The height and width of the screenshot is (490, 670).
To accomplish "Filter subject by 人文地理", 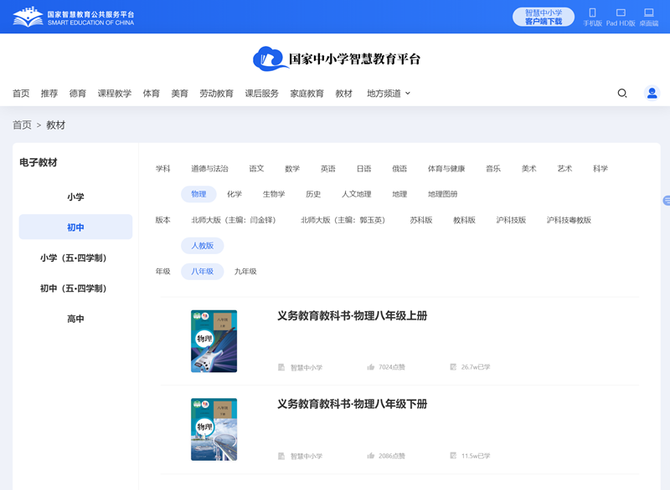I will (x=357, y=194).
